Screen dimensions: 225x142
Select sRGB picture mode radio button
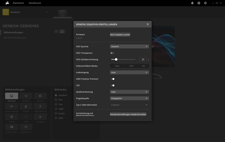[56, 109]
